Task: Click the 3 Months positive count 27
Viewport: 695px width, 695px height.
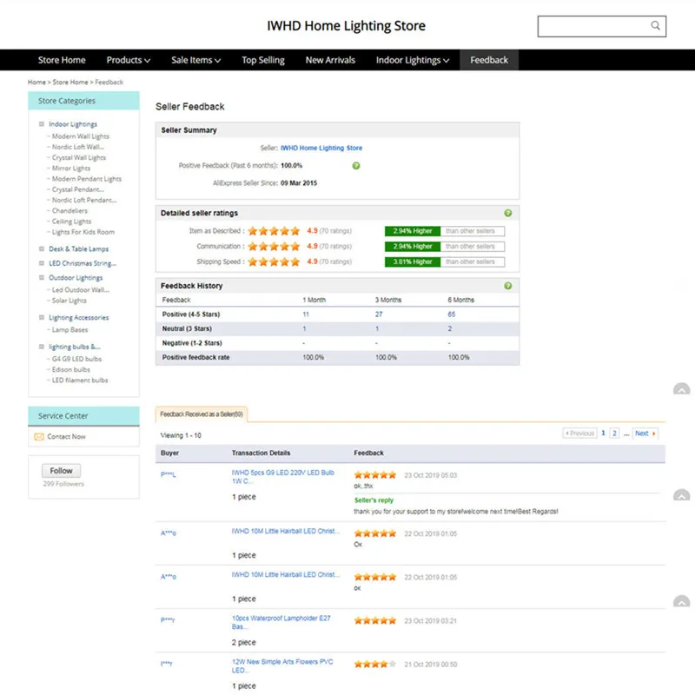Action: click(379, 314)
